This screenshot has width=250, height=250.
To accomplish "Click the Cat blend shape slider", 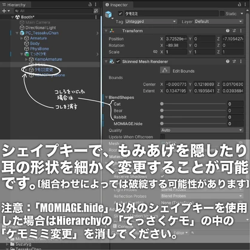I will pos(193,103).
